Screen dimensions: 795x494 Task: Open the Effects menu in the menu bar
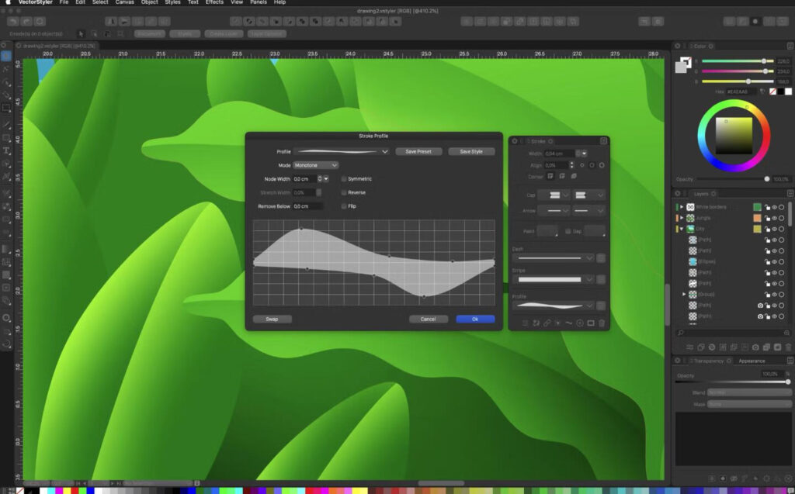click(x=214, y=3)
